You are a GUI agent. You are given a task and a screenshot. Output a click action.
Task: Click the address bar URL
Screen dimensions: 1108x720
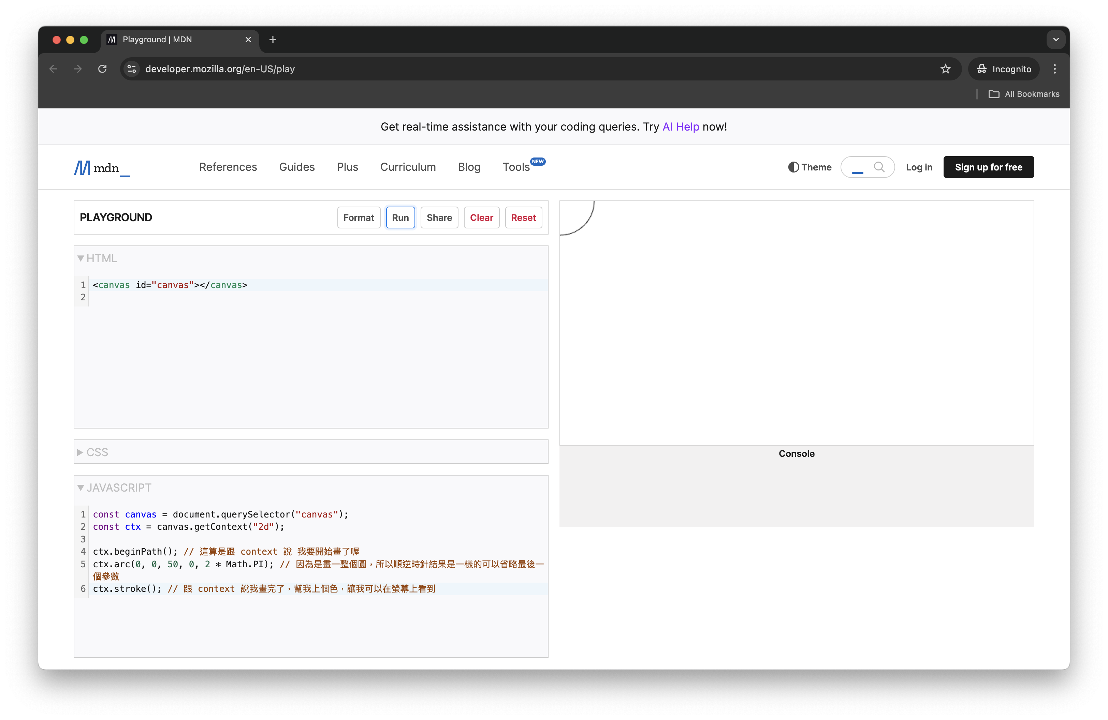pos(220,69)
